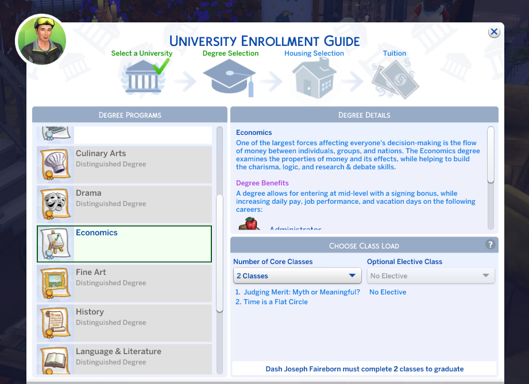
Task: Click the Housing Selection house icon
Action: 314,78
